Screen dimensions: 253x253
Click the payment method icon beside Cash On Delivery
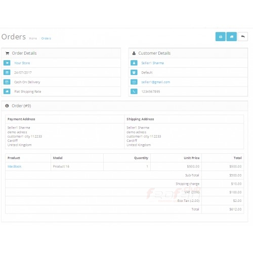[7, 82]
